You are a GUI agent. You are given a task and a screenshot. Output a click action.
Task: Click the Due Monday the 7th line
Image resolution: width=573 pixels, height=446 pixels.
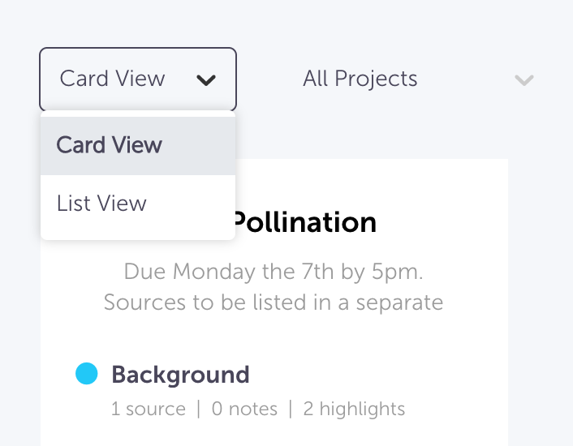(274, 272)
